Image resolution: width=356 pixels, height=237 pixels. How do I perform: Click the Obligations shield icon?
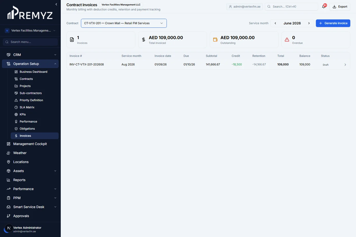click(x=16, y=129)
